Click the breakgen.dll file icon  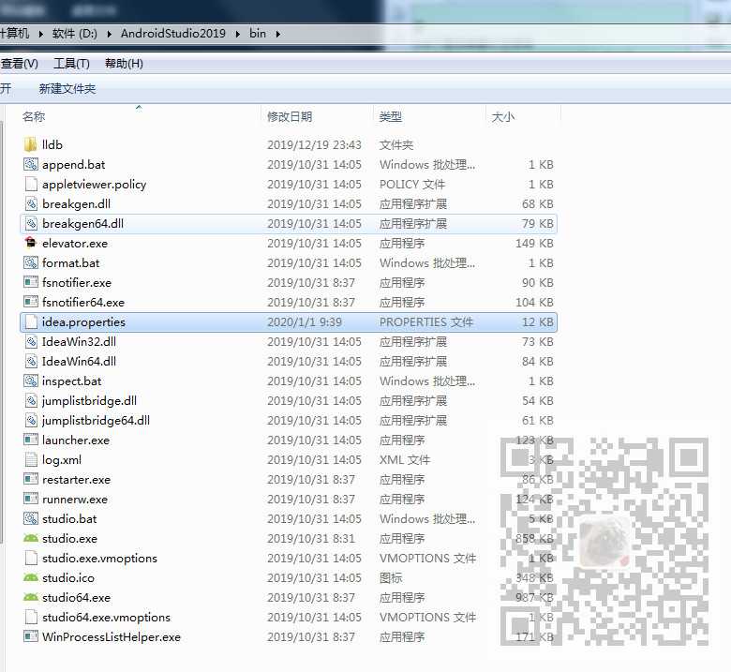(31, 203)
